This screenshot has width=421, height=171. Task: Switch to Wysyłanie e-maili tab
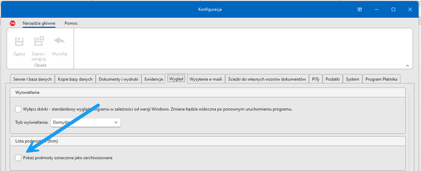(206, 79)
